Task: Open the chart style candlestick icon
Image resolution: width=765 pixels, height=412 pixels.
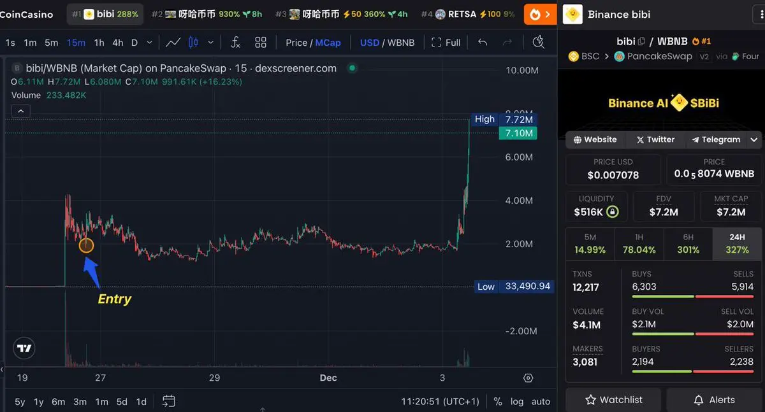Action: [x=194, y=43]
